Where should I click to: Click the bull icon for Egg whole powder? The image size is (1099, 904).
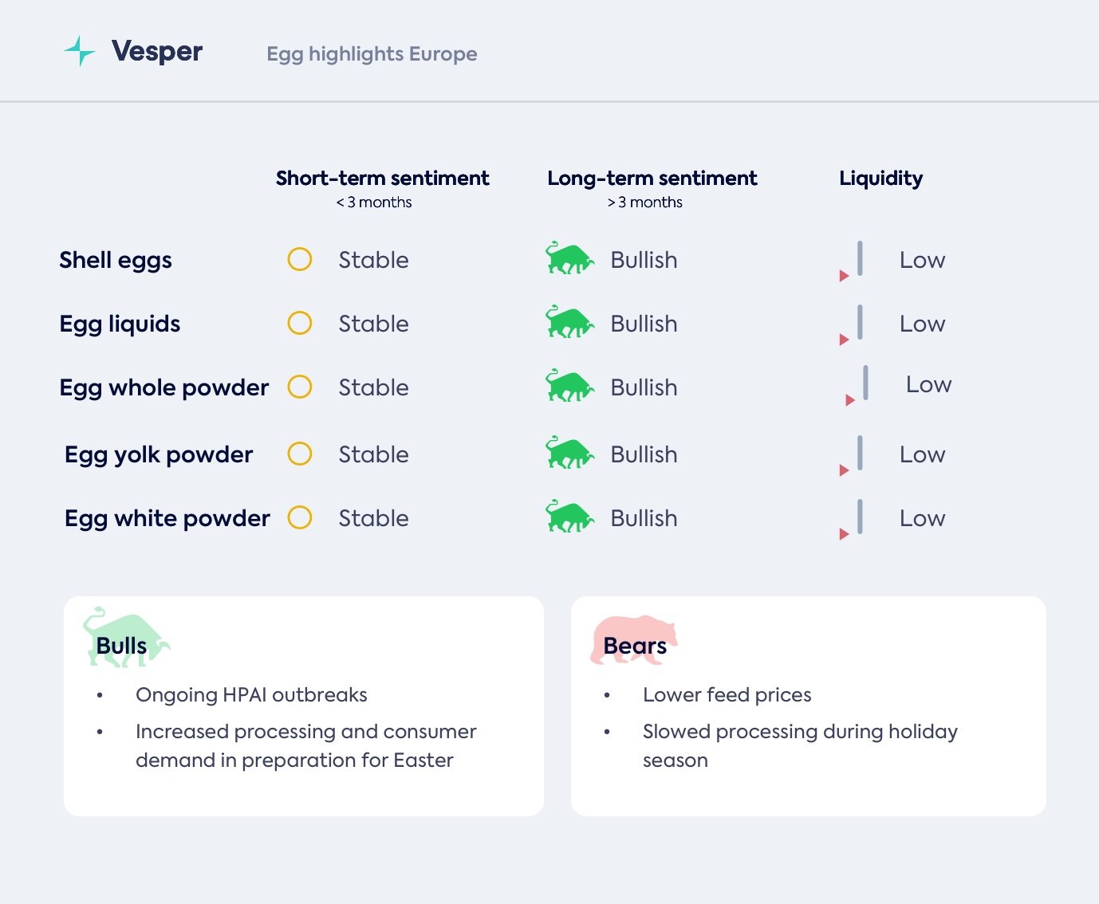point(569,387)
